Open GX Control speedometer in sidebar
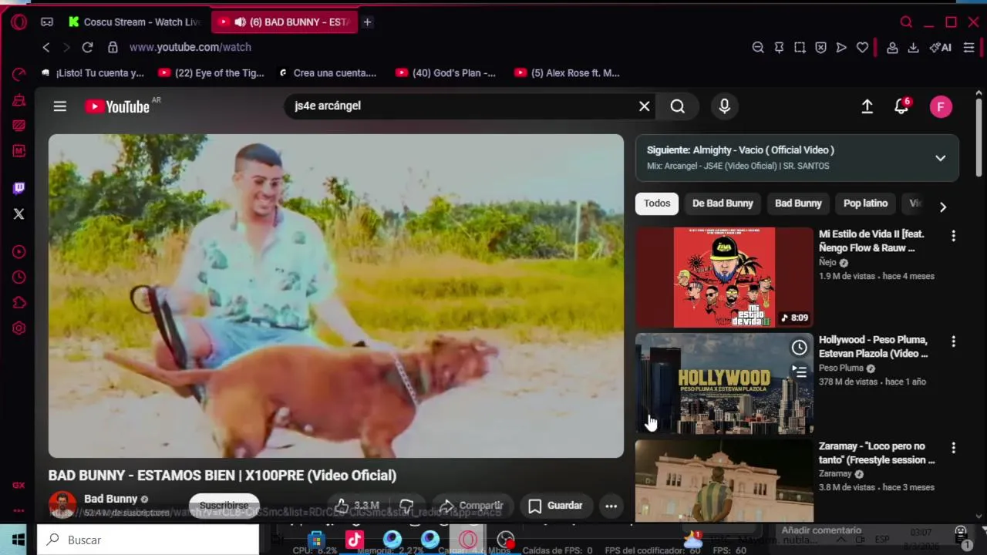Viewport: 987px width, 555px height. (x=19, y=74)
